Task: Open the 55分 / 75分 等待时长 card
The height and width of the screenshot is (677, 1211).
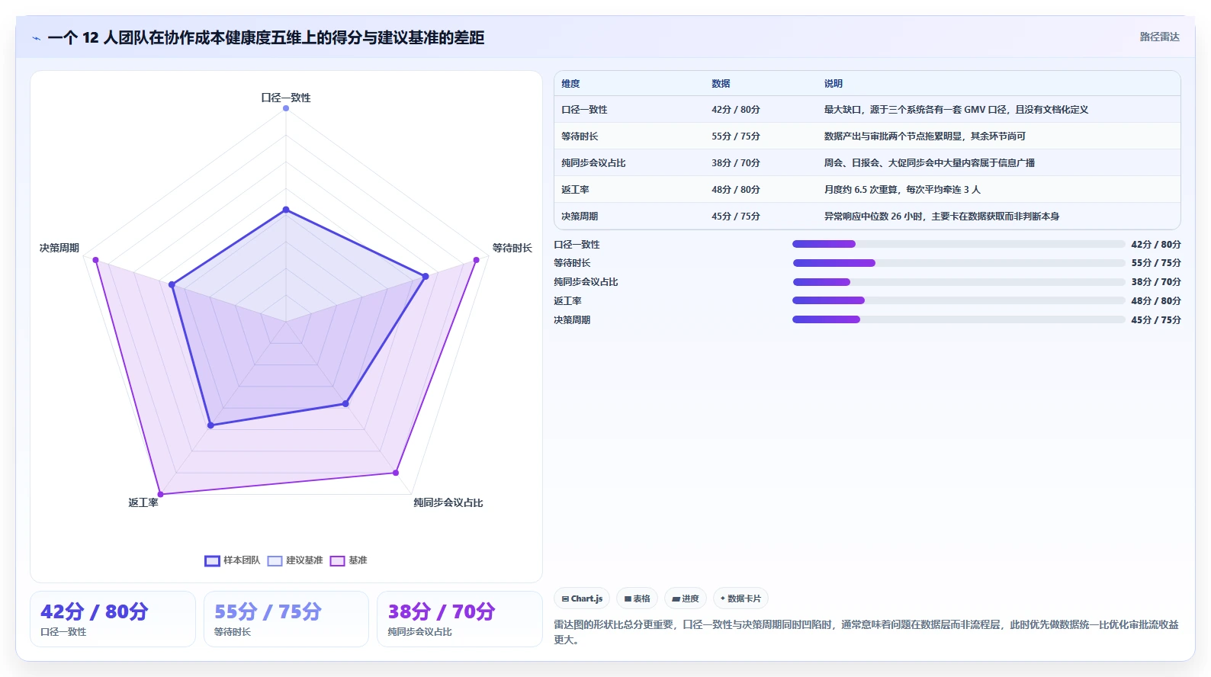Action: [x=286, y=619]
